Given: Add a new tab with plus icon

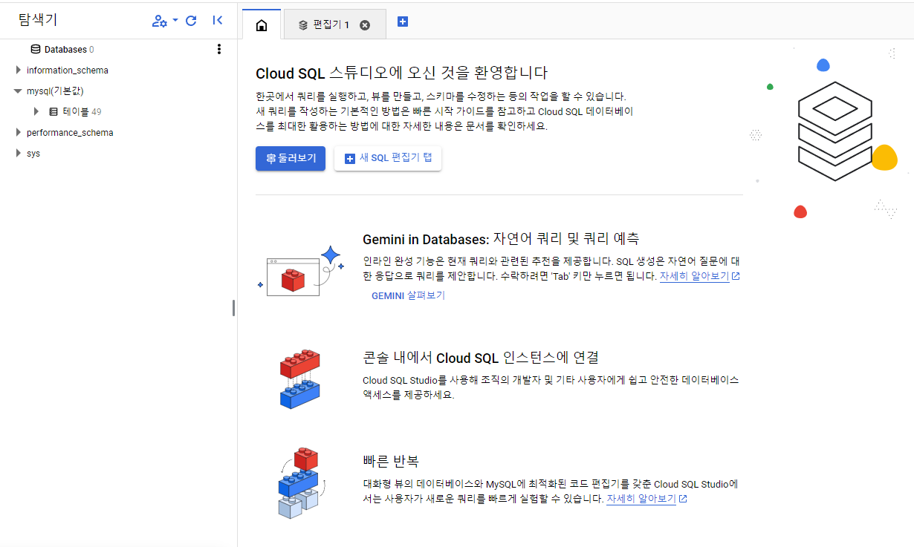Looking at the screenshot, I should point(402,22).
